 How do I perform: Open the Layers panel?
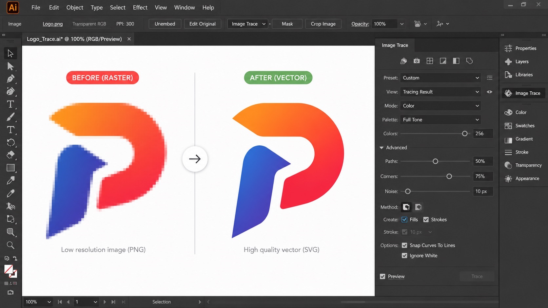pyautogui.click(x=517, y=62)
